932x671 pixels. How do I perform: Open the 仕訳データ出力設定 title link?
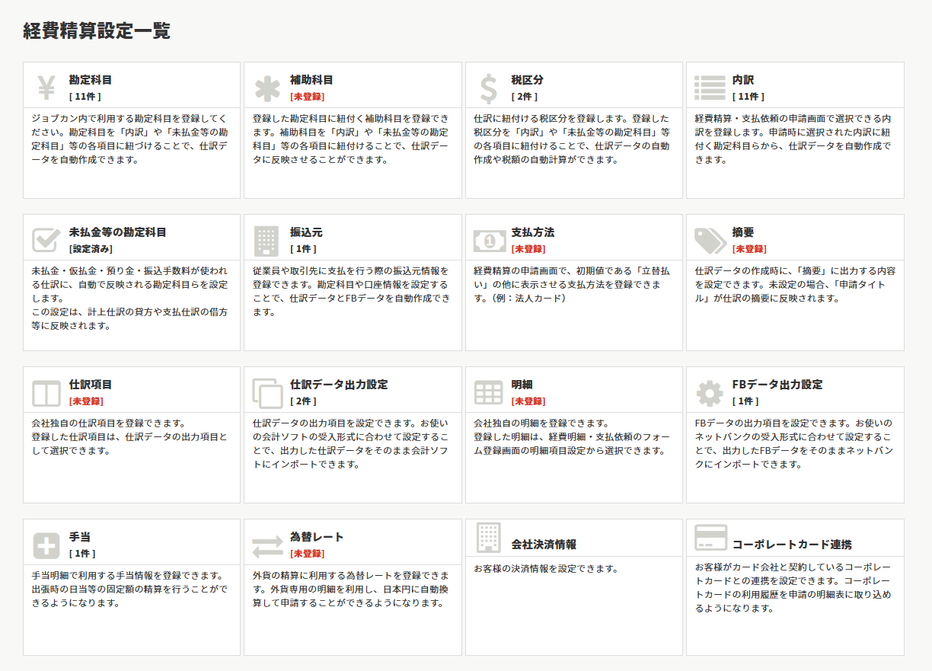tap(339, 385)
